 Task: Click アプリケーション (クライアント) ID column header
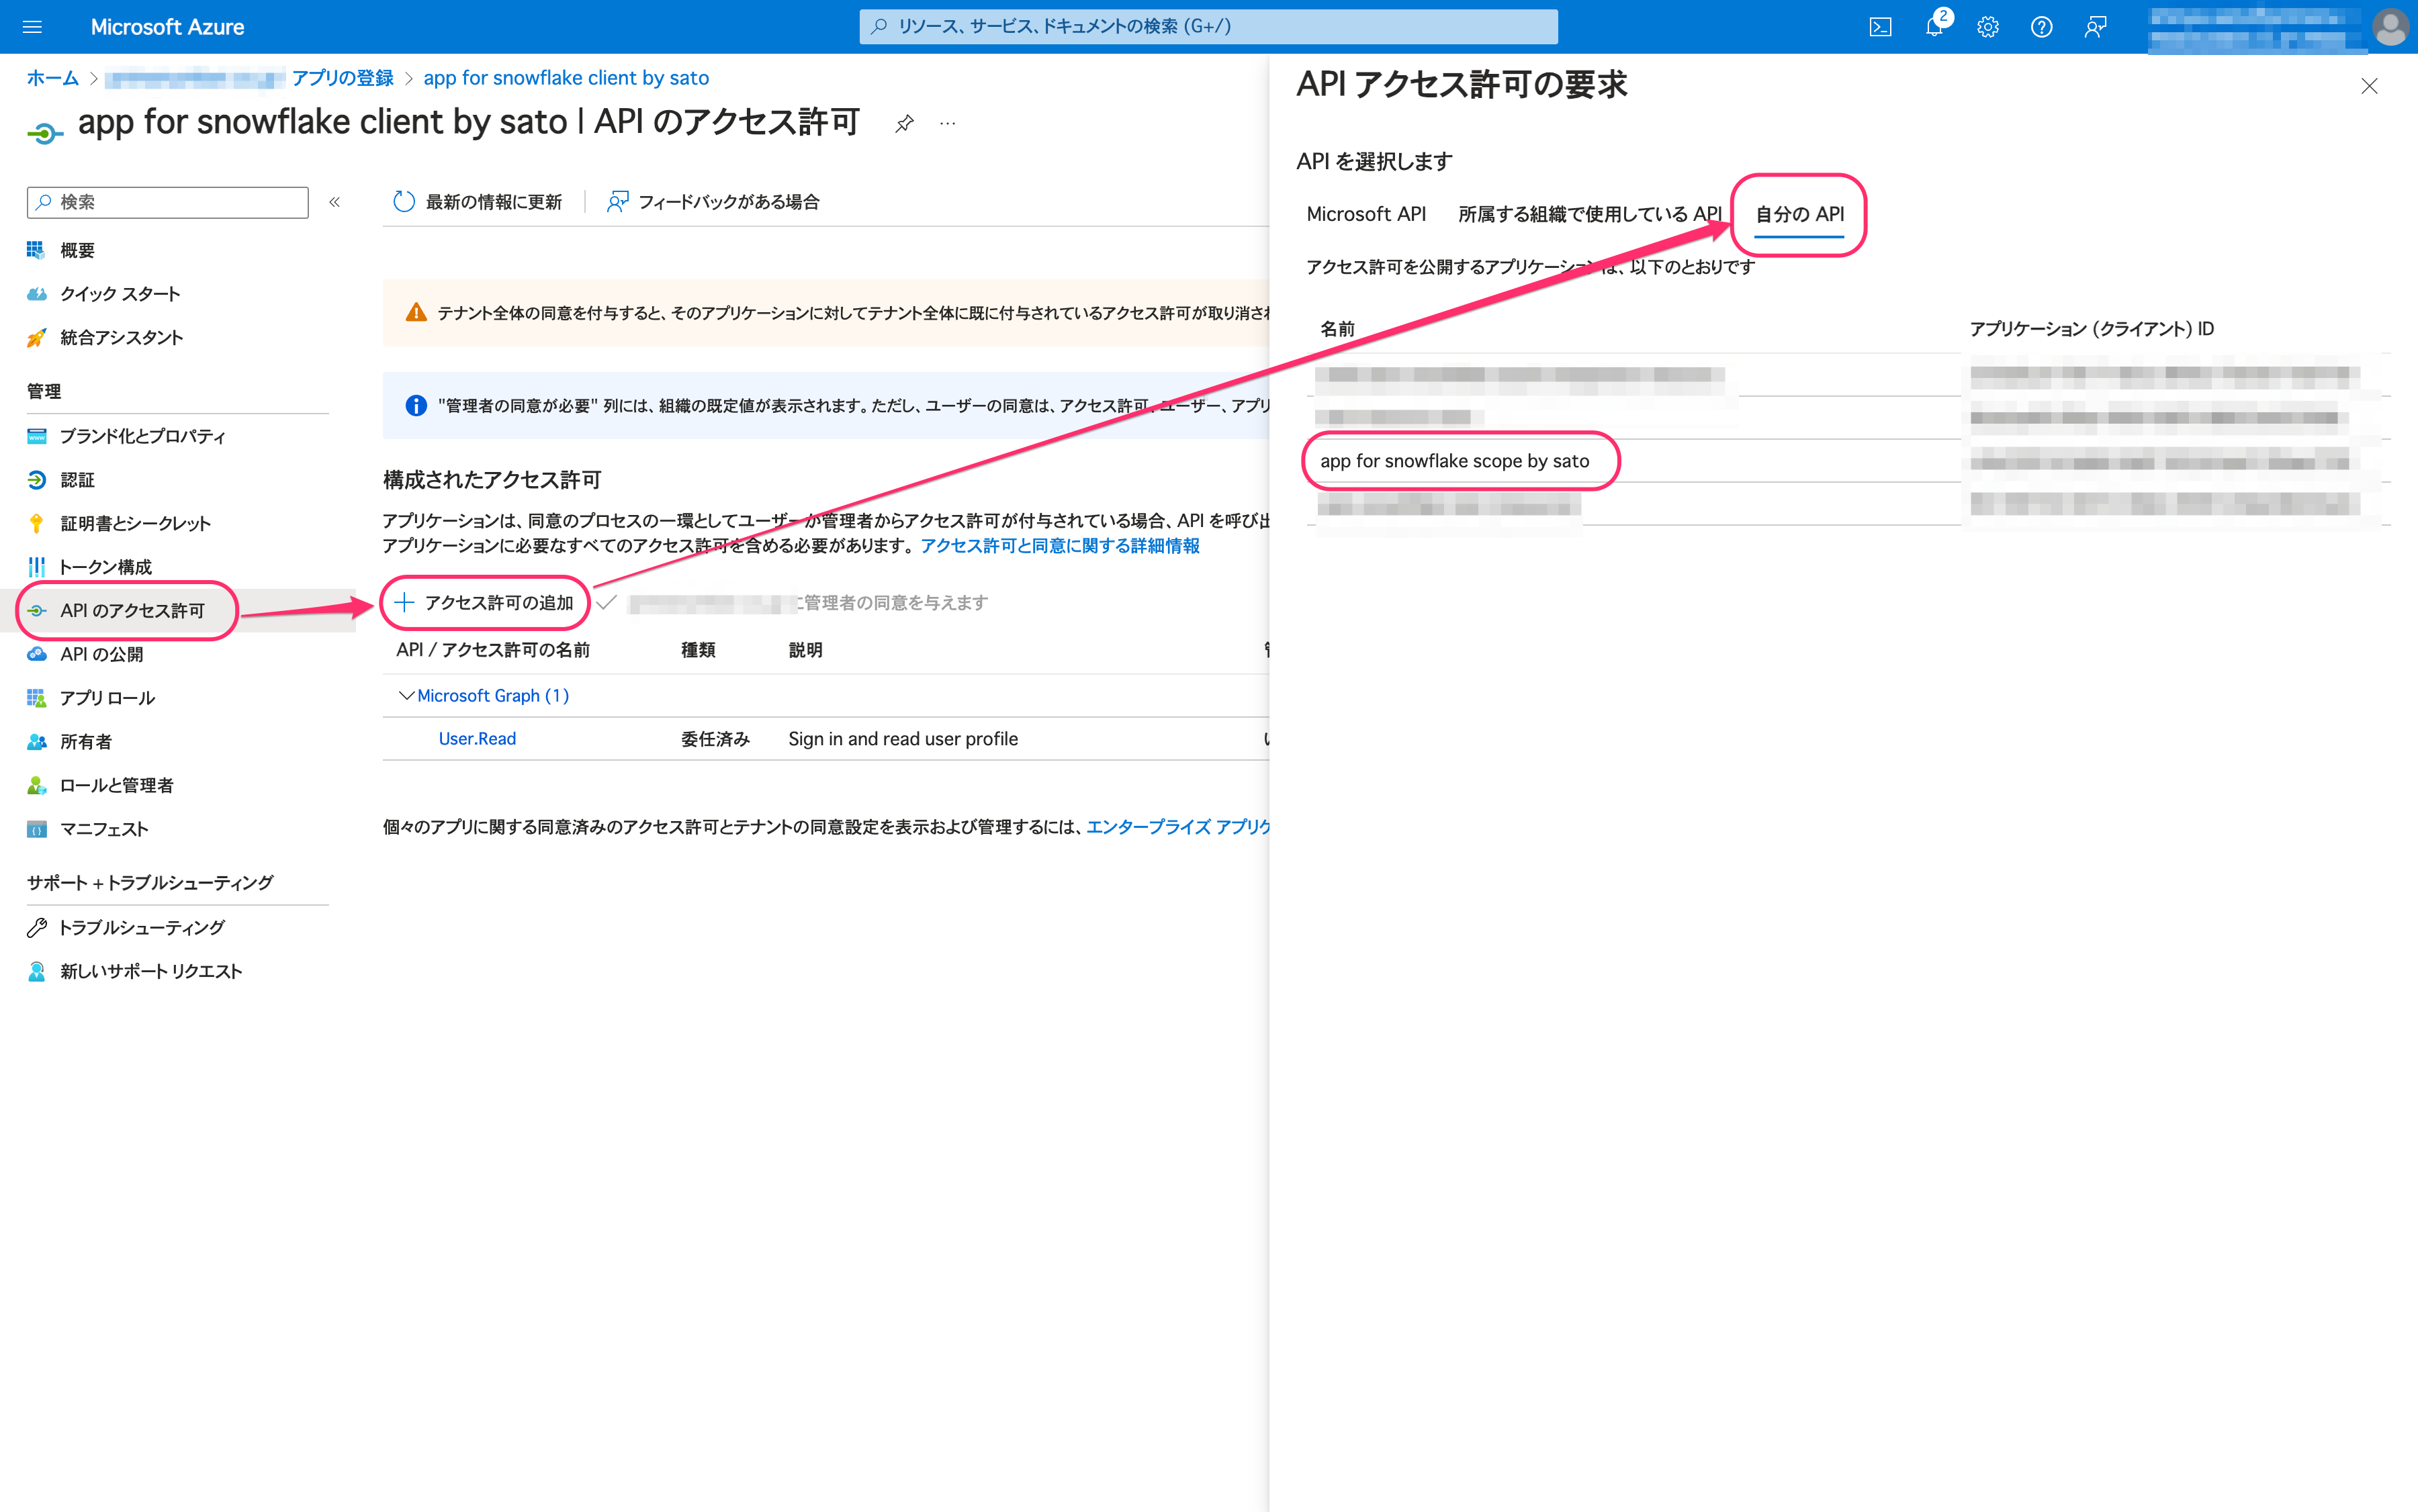[2091, 329]
